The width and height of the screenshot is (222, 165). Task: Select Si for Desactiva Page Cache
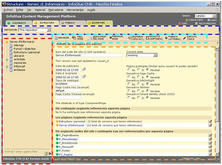138,77
